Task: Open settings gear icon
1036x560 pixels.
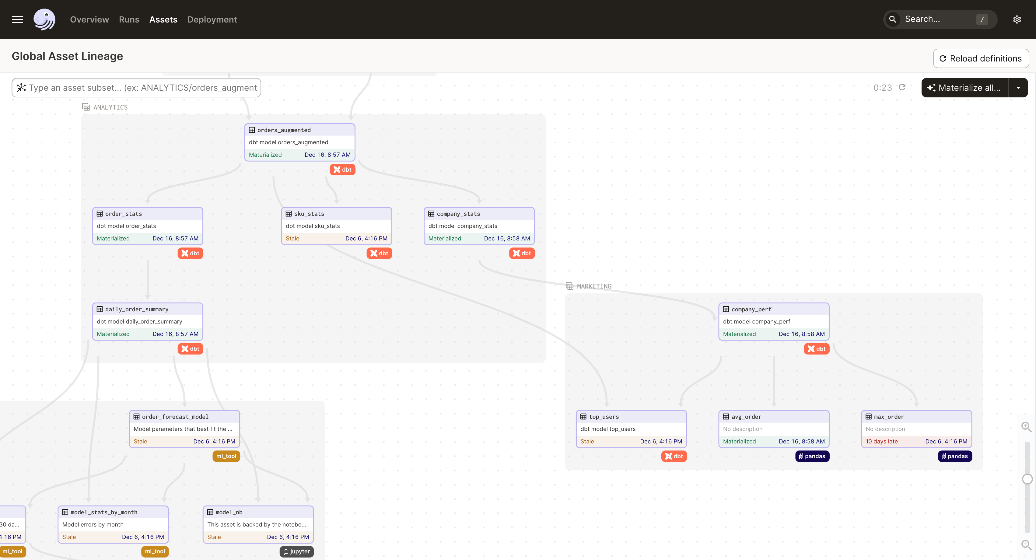Action: [x=1017, y=19]
